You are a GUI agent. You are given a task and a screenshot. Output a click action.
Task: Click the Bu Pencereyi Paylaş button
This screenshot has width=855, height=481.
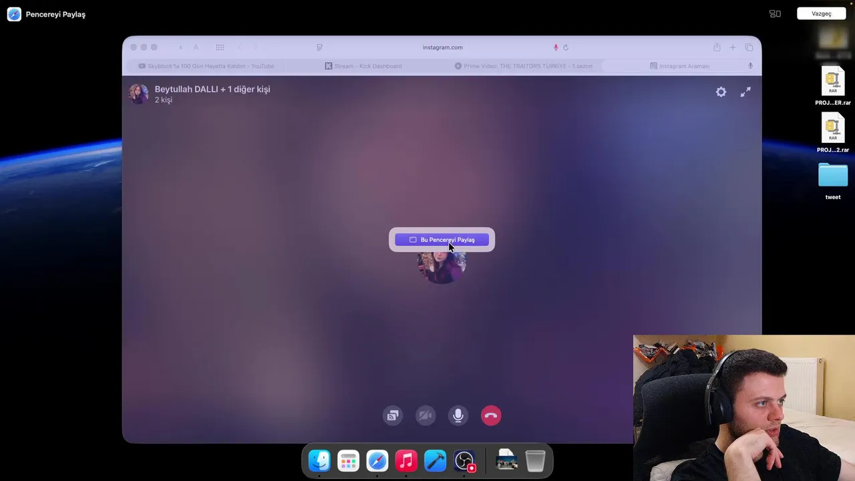442,240
